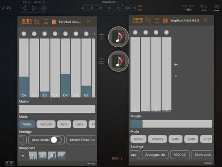Open the preset list icon in the left StepBud window
Viewport: 222px width, 167px height.
(x=46, y=22)
